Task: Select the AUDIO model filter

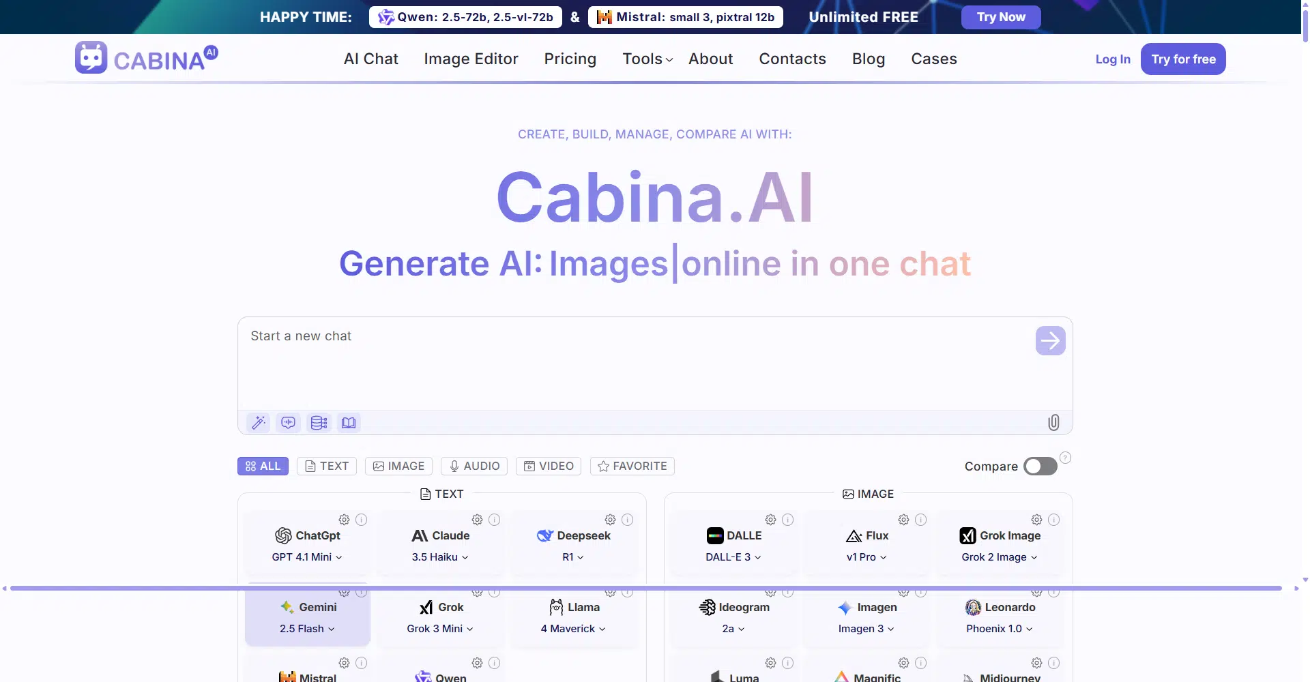Action: [x=474, y=466]
